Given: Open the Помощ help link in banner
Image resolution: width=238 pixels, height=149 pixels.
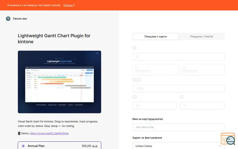Looking at the screenshot, I should pyautogui.click(x=69, y=5).
